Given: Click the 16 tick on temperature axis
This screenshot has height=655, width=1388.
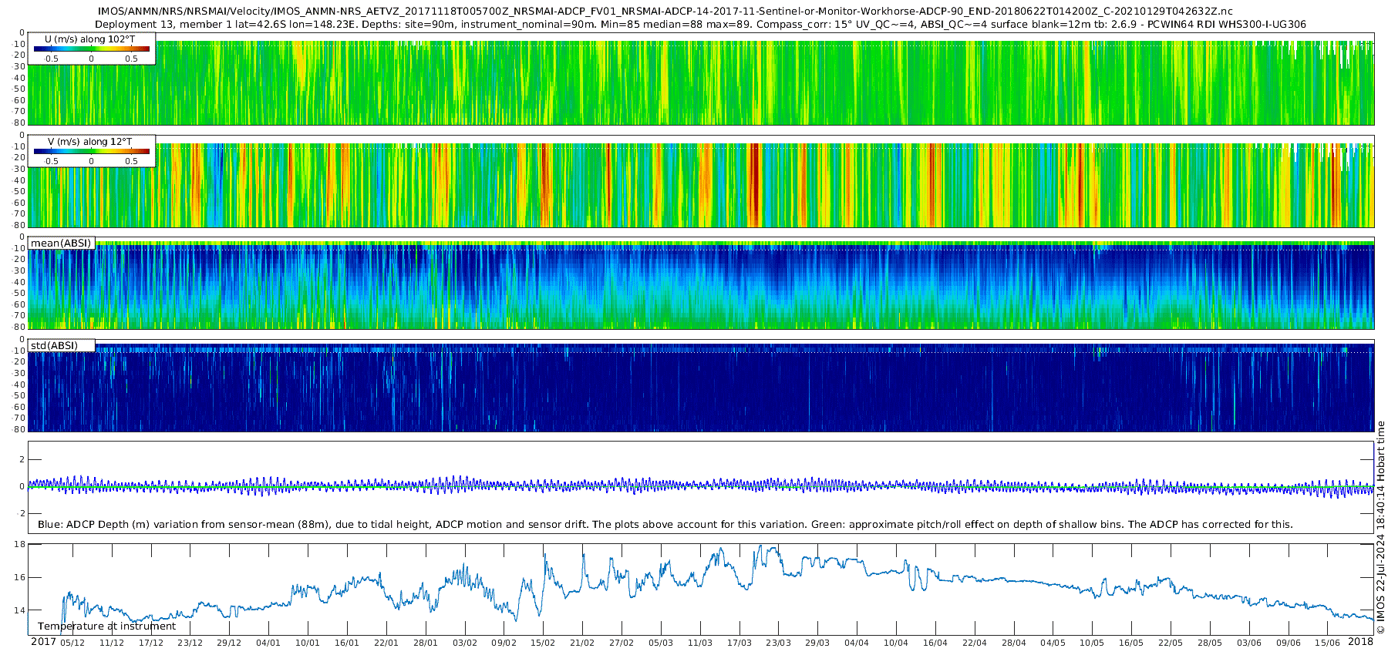Looking at the screenshot, I should coord(20,577).
